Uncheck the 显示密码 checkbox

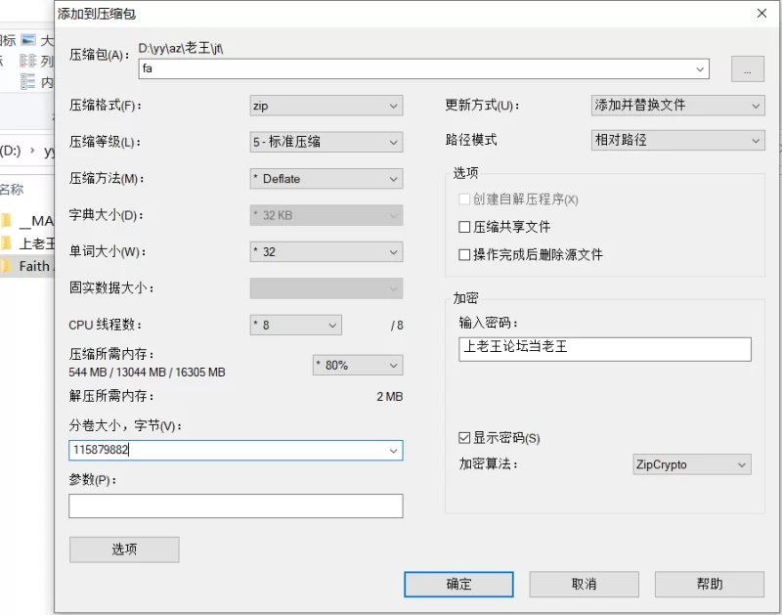[464, 438]
